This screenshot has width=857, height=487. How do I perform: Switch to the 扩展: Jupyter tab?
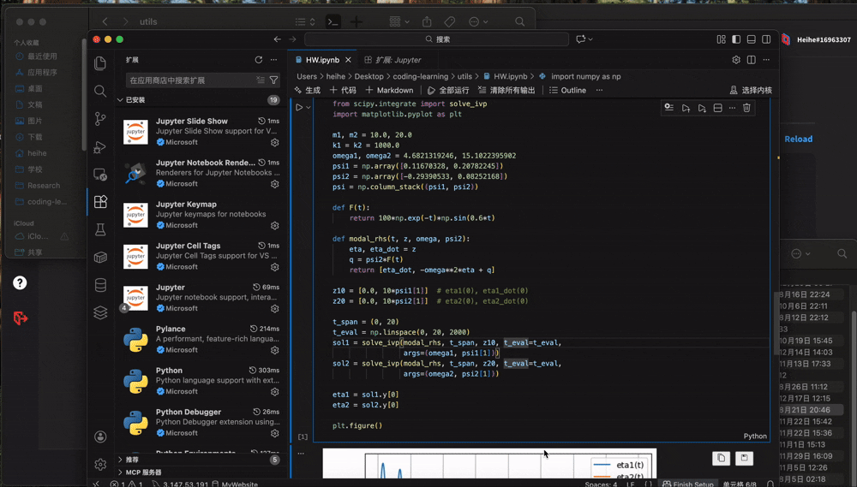click(393, 60)
